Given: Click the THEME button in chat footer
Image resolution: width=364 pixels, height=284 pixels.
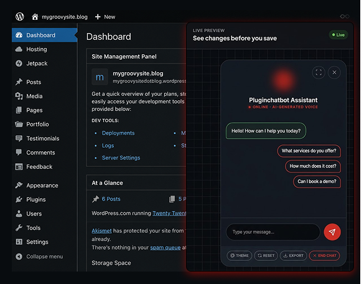Looking at the screenshot, I should 240,255.
